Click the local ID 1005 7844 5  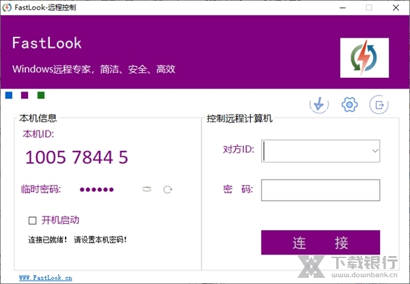click(x=77, y=157)
